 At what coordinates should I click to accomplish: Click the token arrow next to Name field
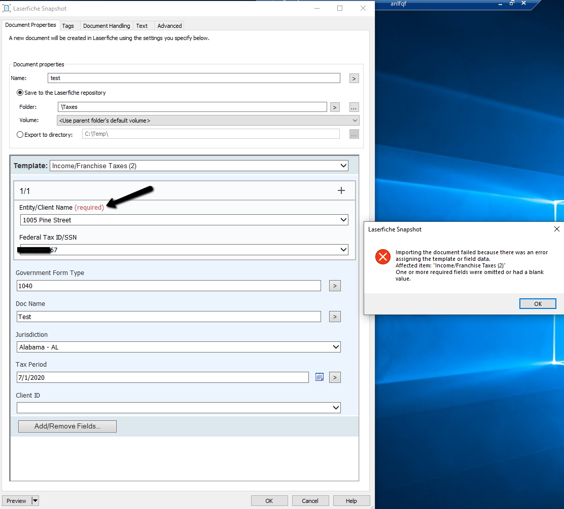pyautogui.click(x=354, y=79)
